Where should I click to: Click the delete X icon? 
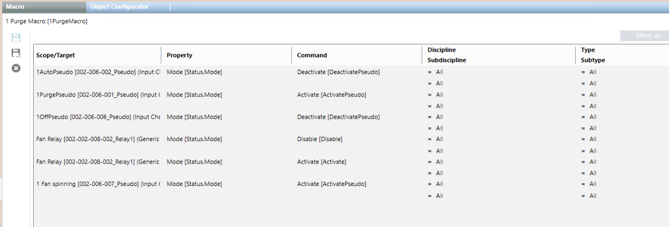pyautogui.click(x=16, y=68)
